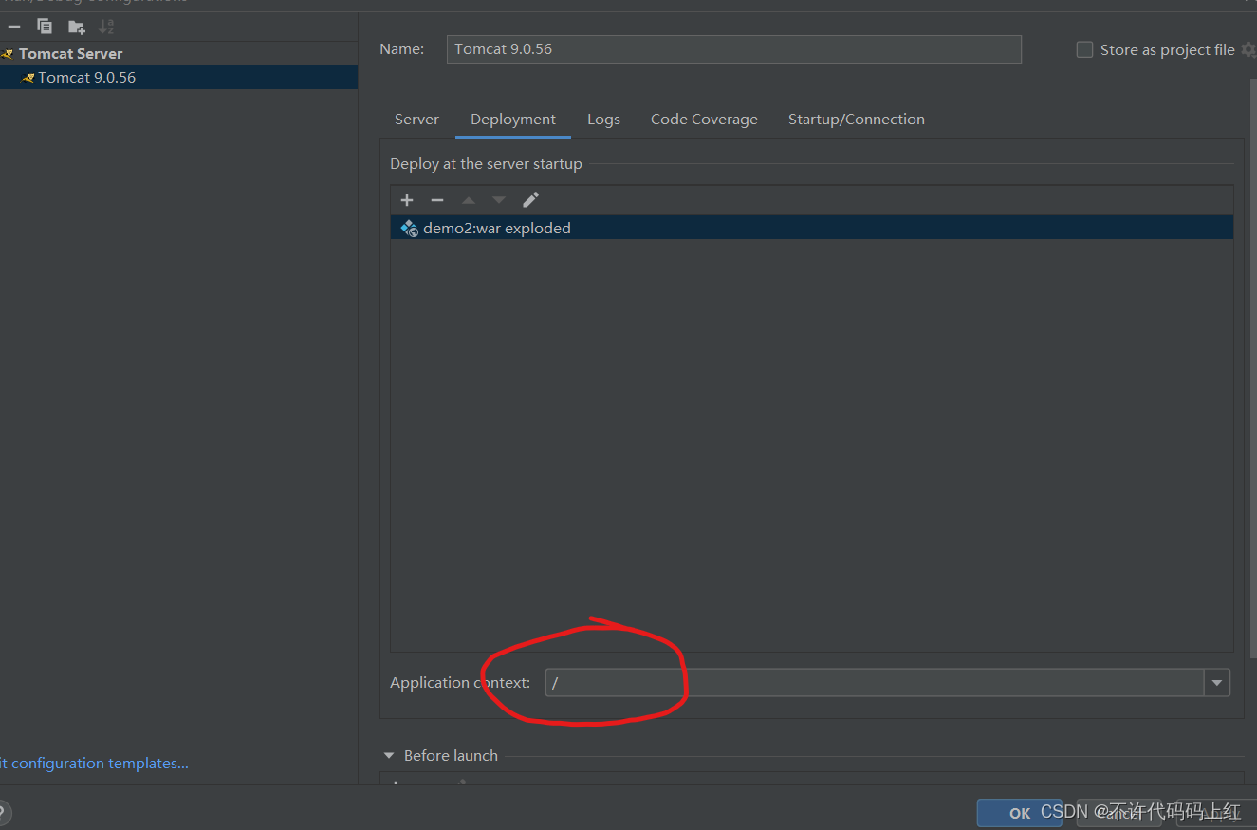Edit the selected artifact with pencil icon

pyautogui.click(x=530, y=200)
